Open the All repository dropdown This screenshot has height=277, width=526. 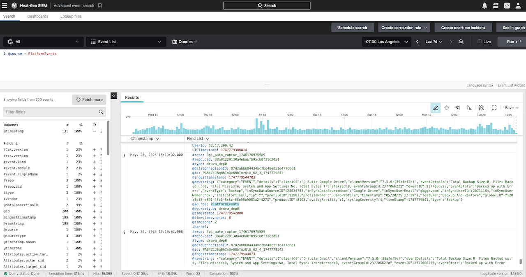[43, 42]
